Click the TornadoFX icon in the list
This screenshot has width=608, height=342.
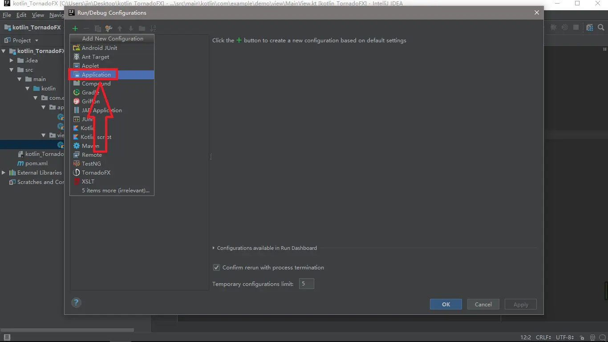77,172
